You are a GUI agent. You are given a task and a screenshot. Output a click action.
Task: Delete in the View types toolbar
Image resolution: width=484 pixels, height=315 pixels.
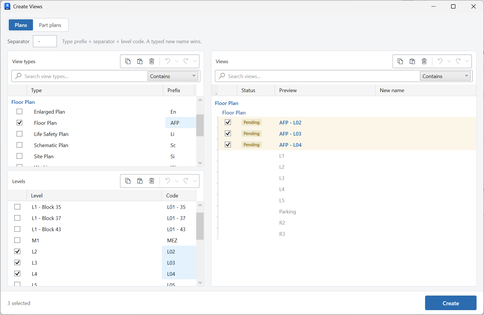click(x=152, y=61)
